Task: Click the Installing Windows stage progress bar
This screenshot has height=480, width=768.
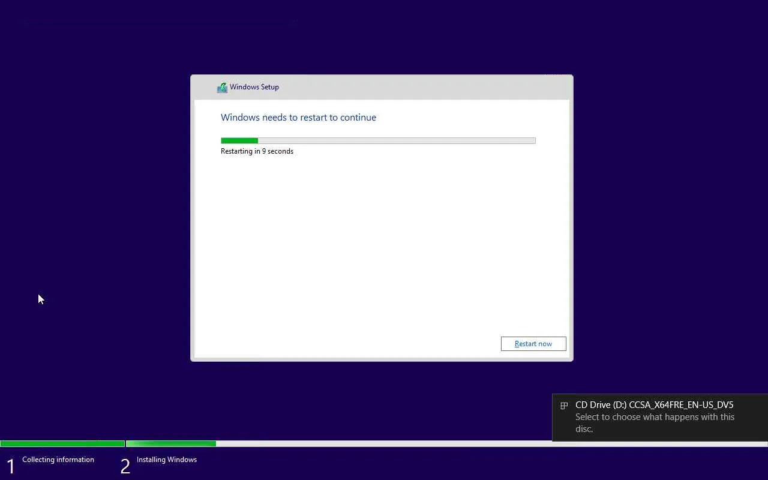Action: click(447, 444)
